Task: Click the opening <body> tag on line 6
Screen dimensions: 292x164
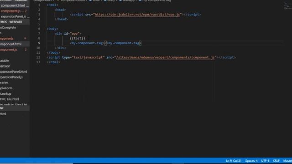Action: coord(52,29)
